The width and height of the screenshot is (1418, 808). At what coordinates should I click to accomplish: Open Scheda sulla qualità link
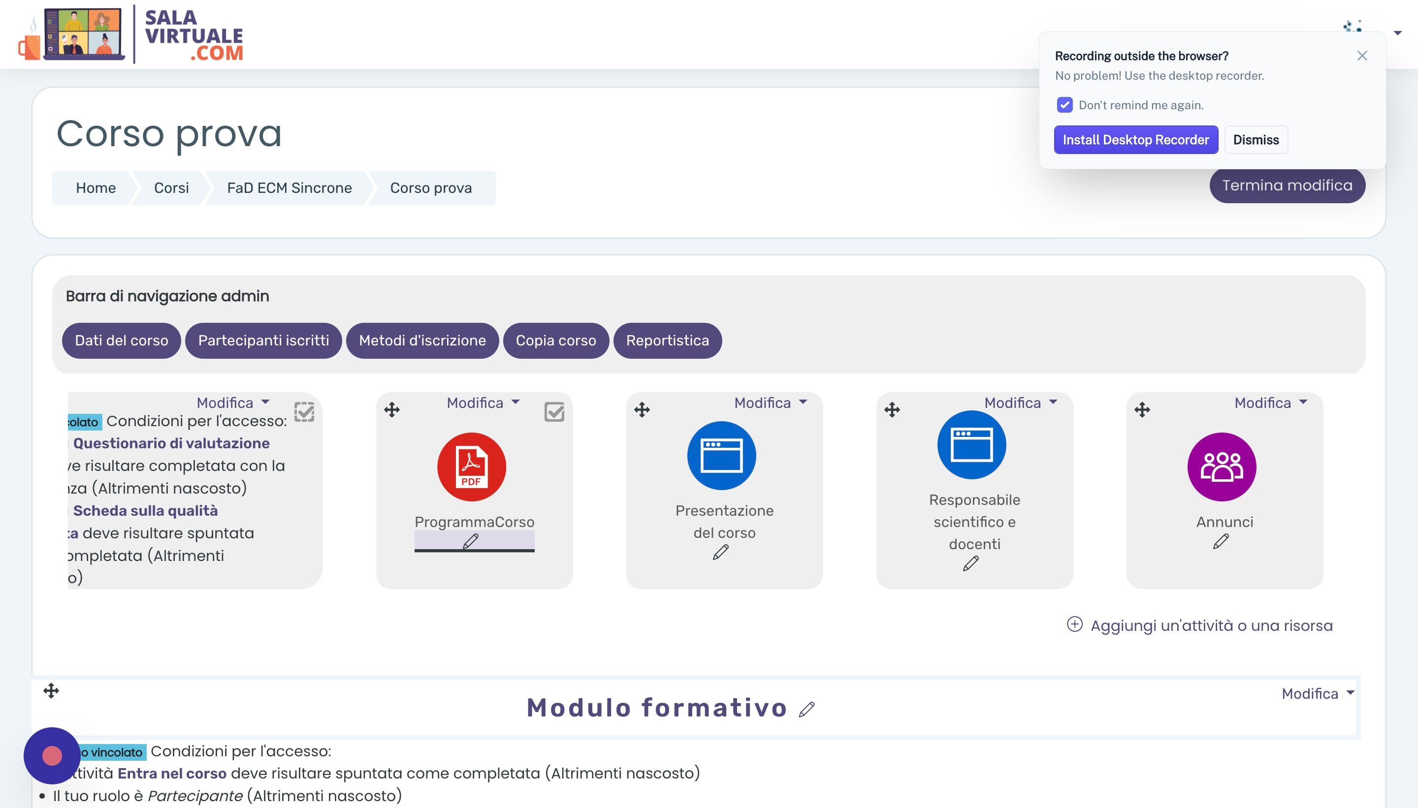pyautogui.click(x=145, y=511)
